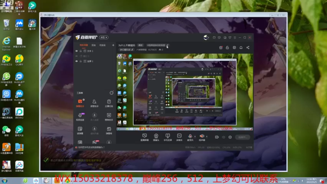
Task: Open the 房管助手 room manager tool
Action: 94,103
